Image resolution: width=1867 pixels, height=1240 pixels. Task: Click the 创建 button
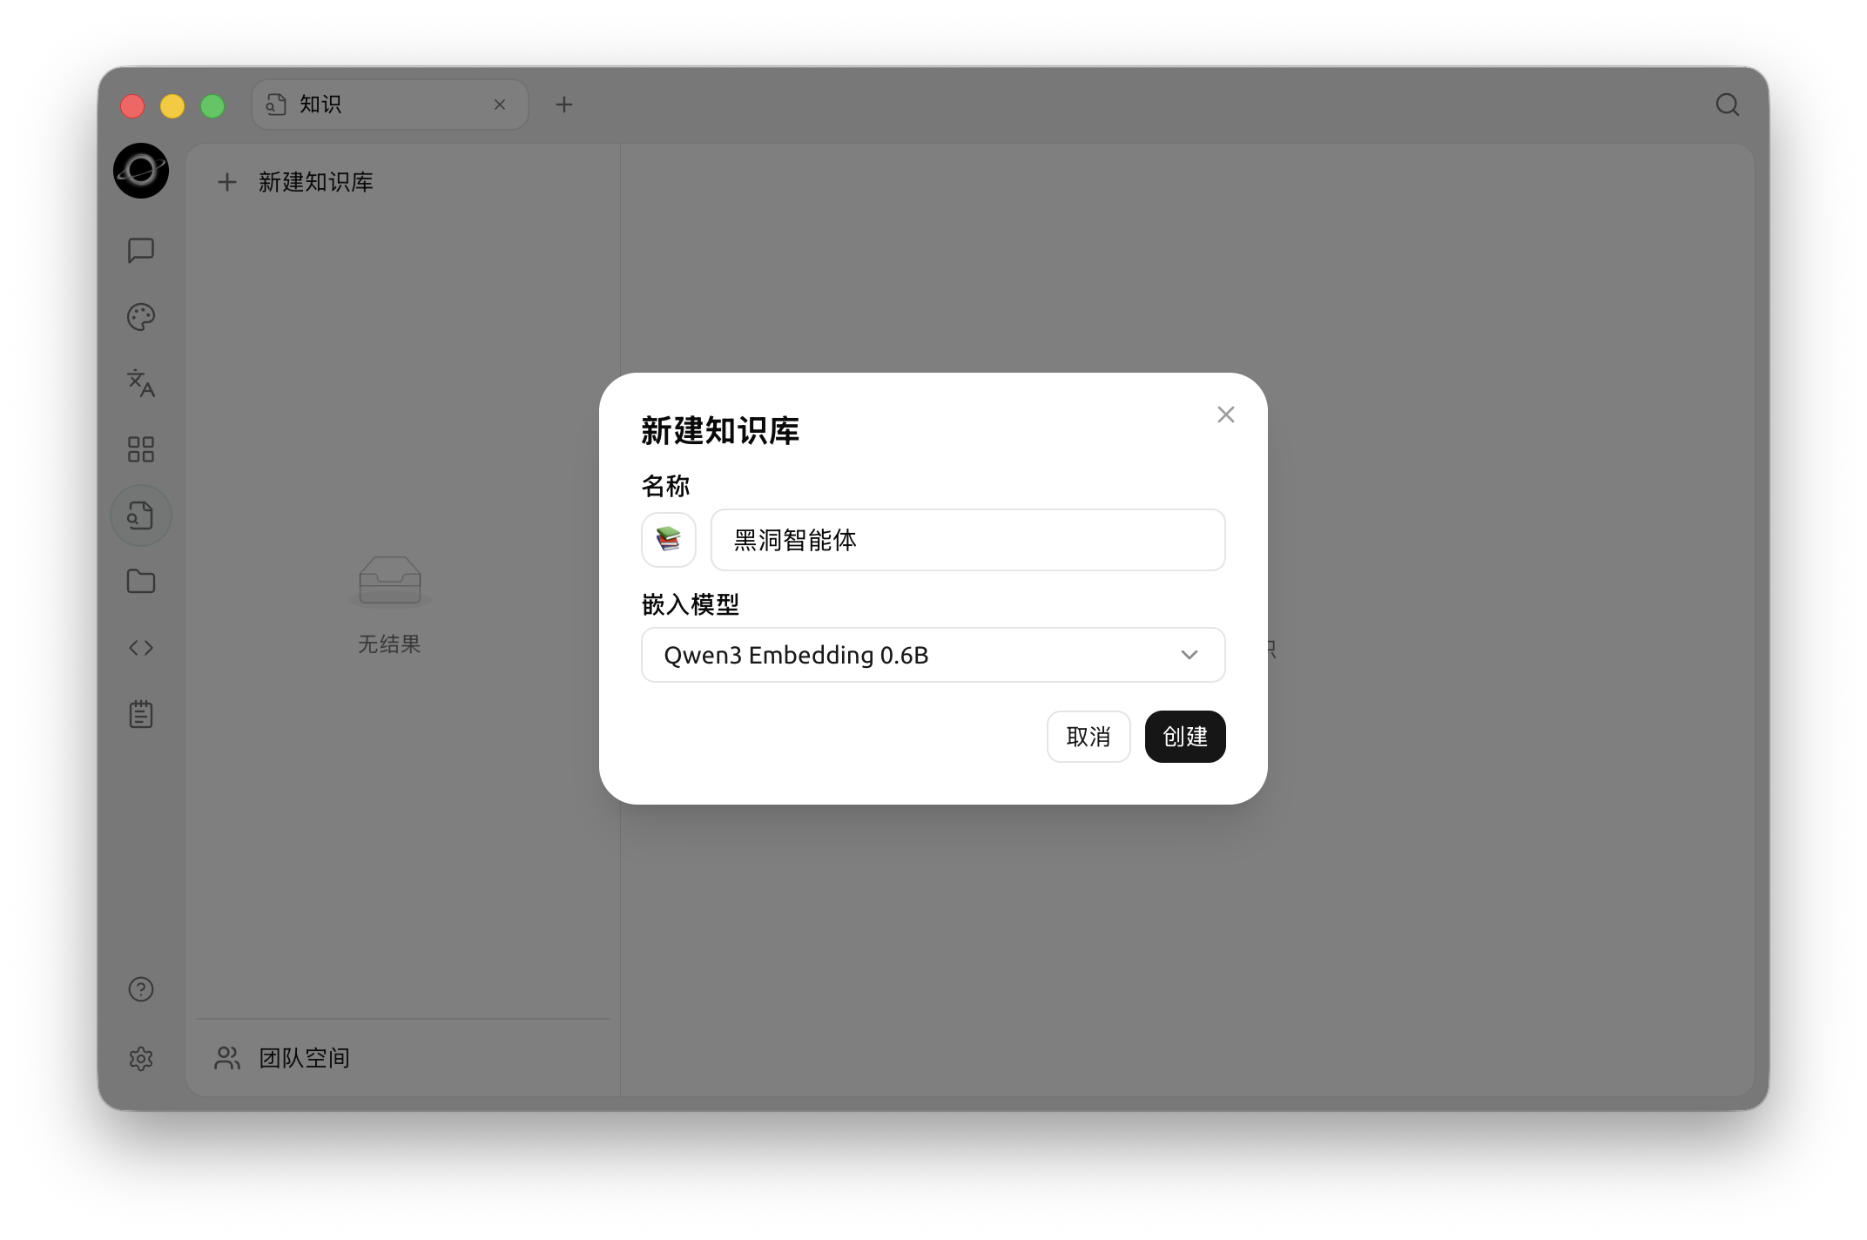pyautogui.click(x=1185, y=737)
